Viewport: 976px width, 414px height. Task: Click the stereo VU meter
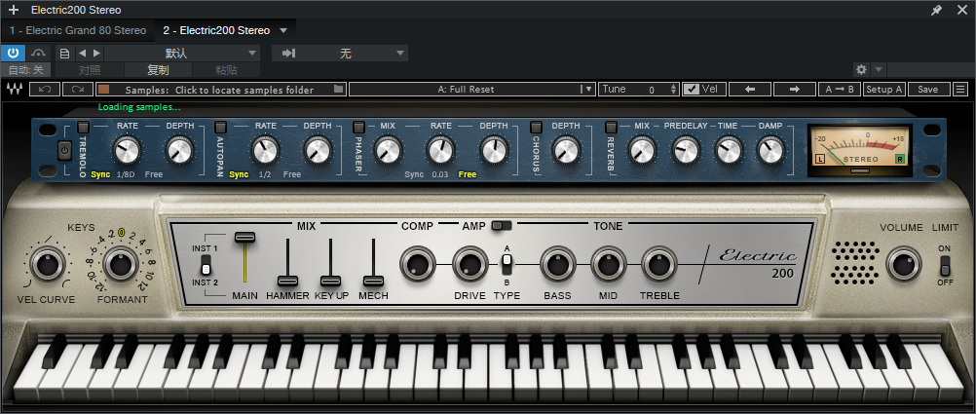tap(860, 149)
